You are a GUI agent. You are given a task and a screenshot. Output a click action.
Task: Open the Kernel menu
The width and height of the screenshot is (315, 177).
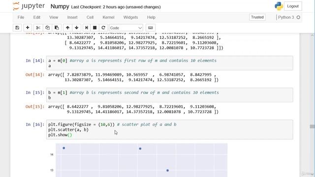(x=108, y=17)
